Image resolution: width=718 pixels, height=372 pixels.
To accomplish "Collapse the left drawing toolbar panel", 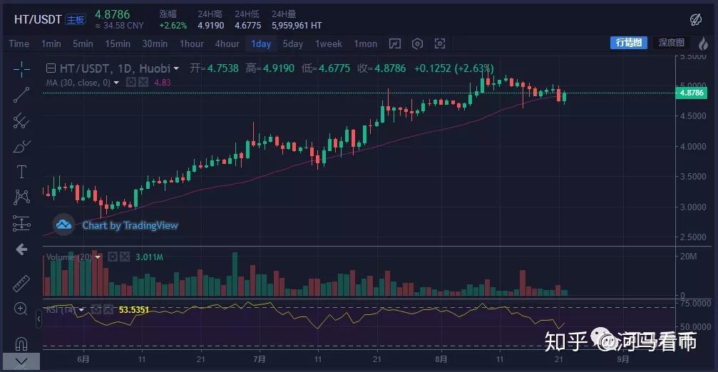I will (x=39, y=319).
